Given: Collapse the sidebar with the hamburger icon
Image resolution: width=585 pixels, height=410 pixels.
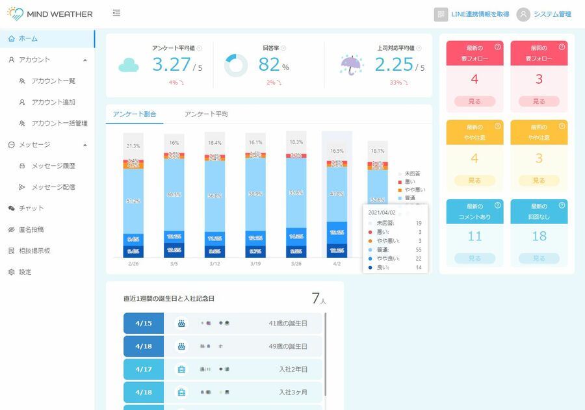Looking at the screenshot, I should (x=116, y=14).
